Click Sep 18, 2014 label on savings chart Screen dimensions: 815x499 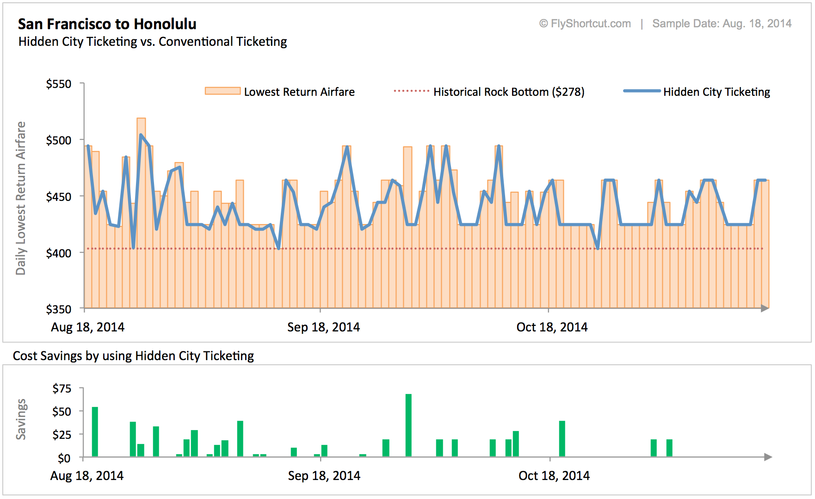324,476
